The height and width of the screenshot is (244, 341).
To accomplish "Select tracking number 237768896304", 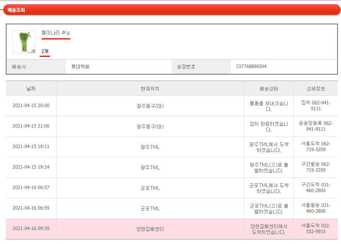I will point(251,67).
